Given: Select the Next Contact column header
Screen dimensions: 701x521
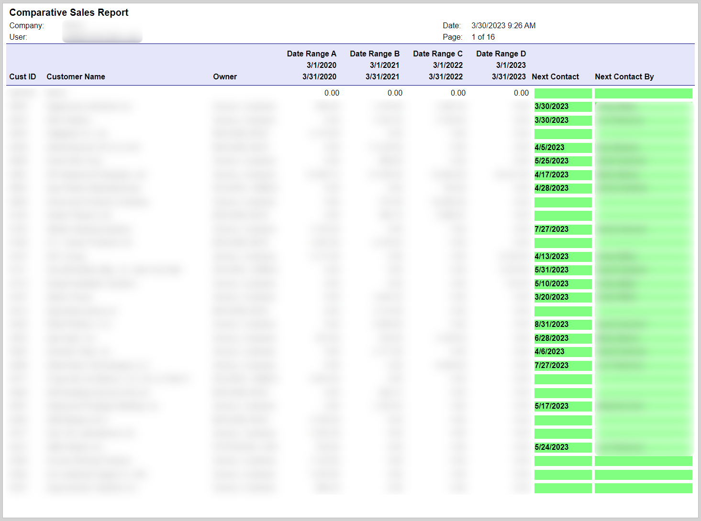Looking at the screenshot, I should click(x=555, y=76).
